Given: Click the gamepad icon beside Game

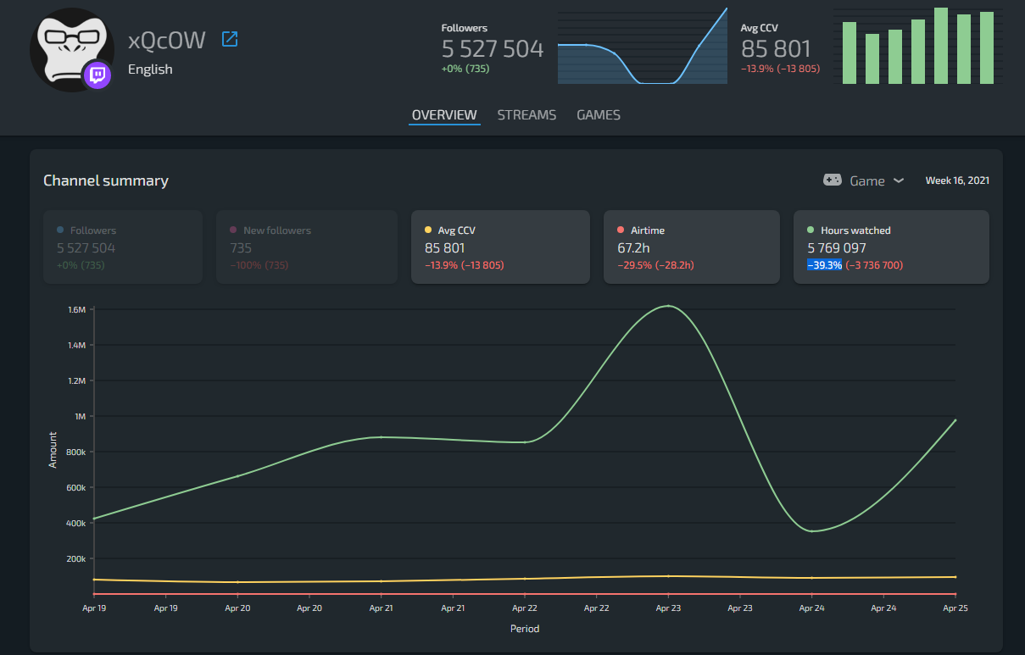Looking at the screenshot, I should pos(833,180).
